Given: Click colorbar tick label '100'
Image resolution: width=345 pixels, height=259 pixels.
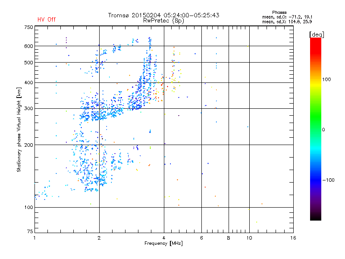Looking at the screenshot, I should pyautogui.click(x=326, y=79).
